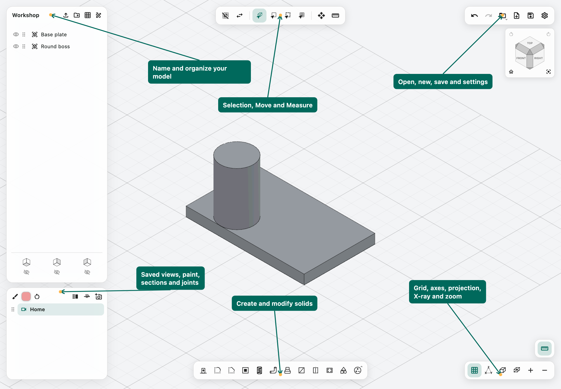The height and width of the screenshot is (389, 561).
Task: Click the offset inset square tool
Action: coord(245,370)
